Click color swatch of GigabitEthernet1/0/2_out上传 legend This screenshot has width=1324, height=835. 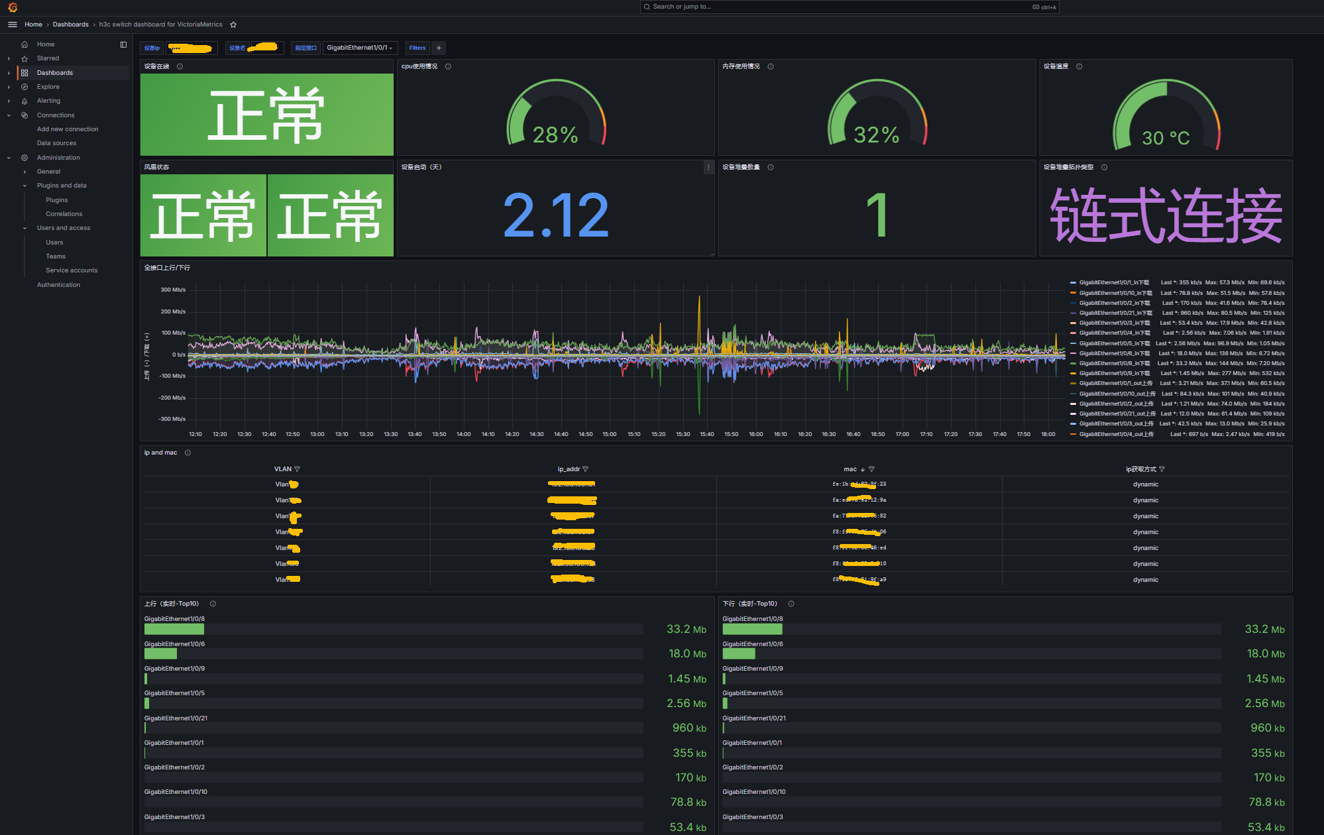tap(1073, 404)
